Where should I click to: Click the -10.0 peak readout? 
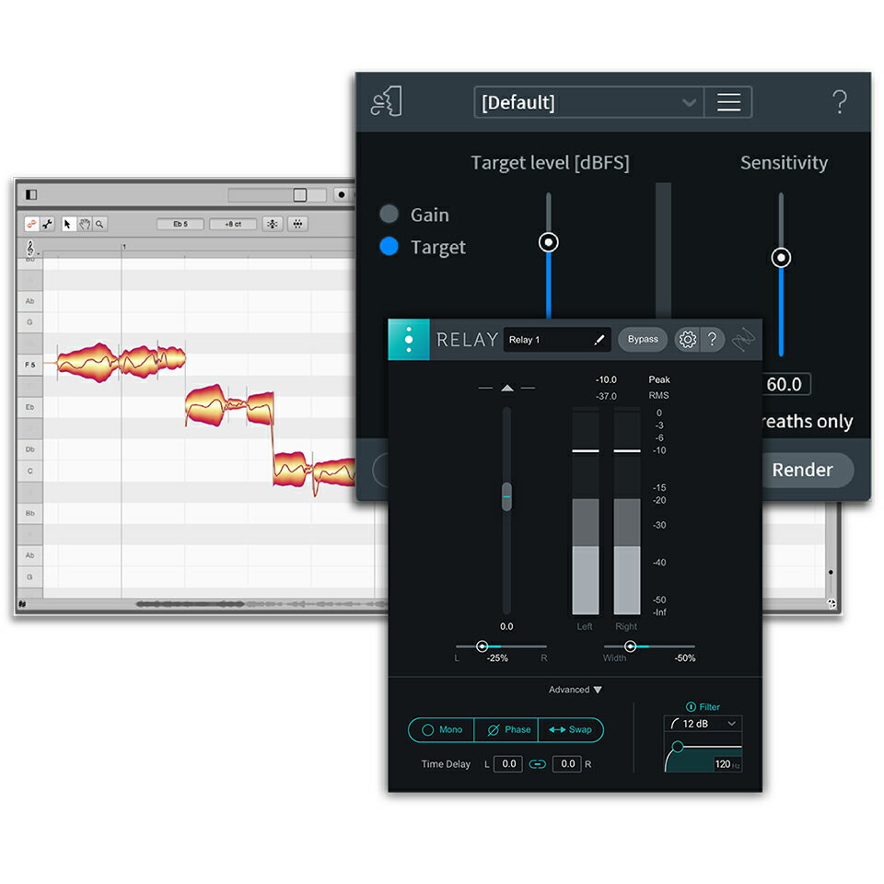[606, 379]
